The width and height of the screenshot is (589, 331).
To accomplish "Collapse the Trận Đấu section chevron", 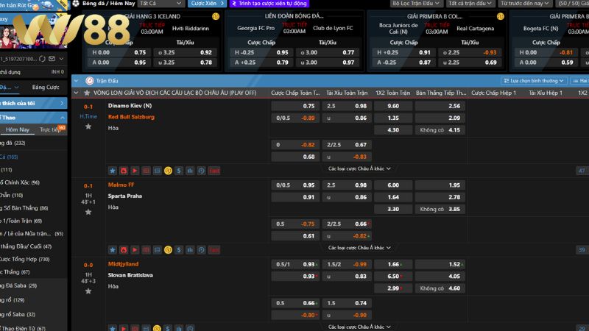I will coord(77,81).
